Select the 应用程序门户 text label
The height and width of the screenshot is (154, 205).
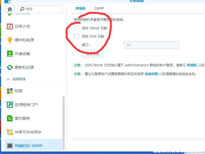click(x=26, y=105)
